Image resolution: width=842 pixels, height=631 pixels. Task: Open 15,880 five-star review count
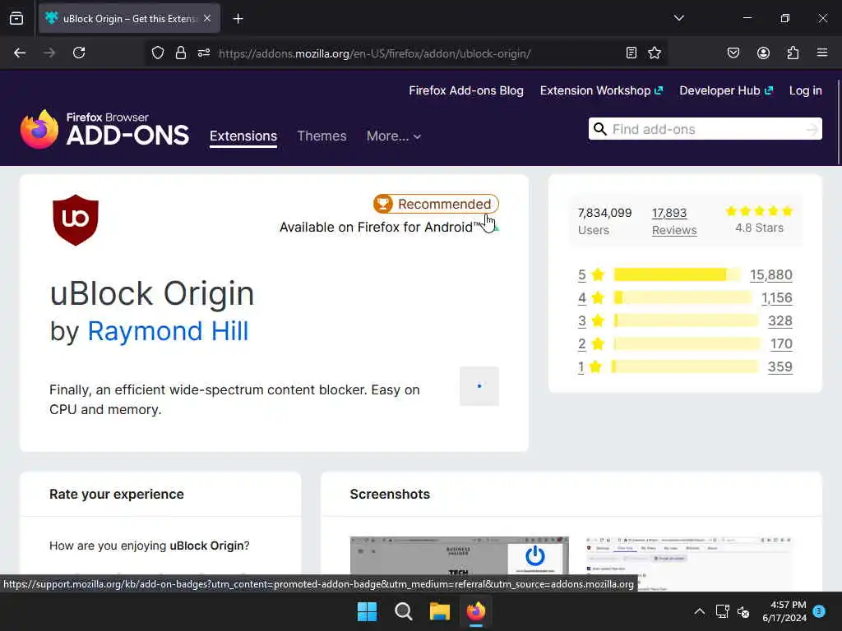tap(770, 274)
